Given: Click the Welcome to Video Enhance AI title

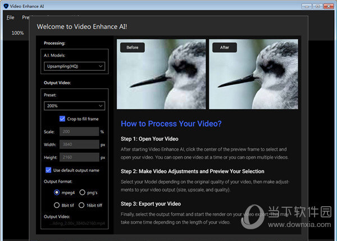Looking at the screenshot, I should 82,26.
